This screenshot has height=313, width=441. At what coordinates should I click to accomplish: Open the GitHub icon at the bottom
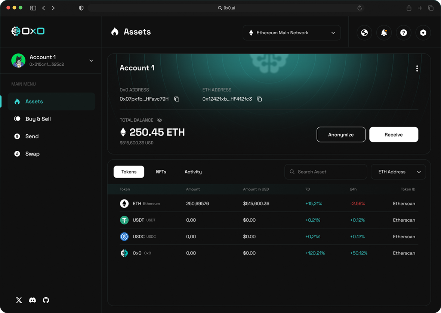[x=46, y=300]
